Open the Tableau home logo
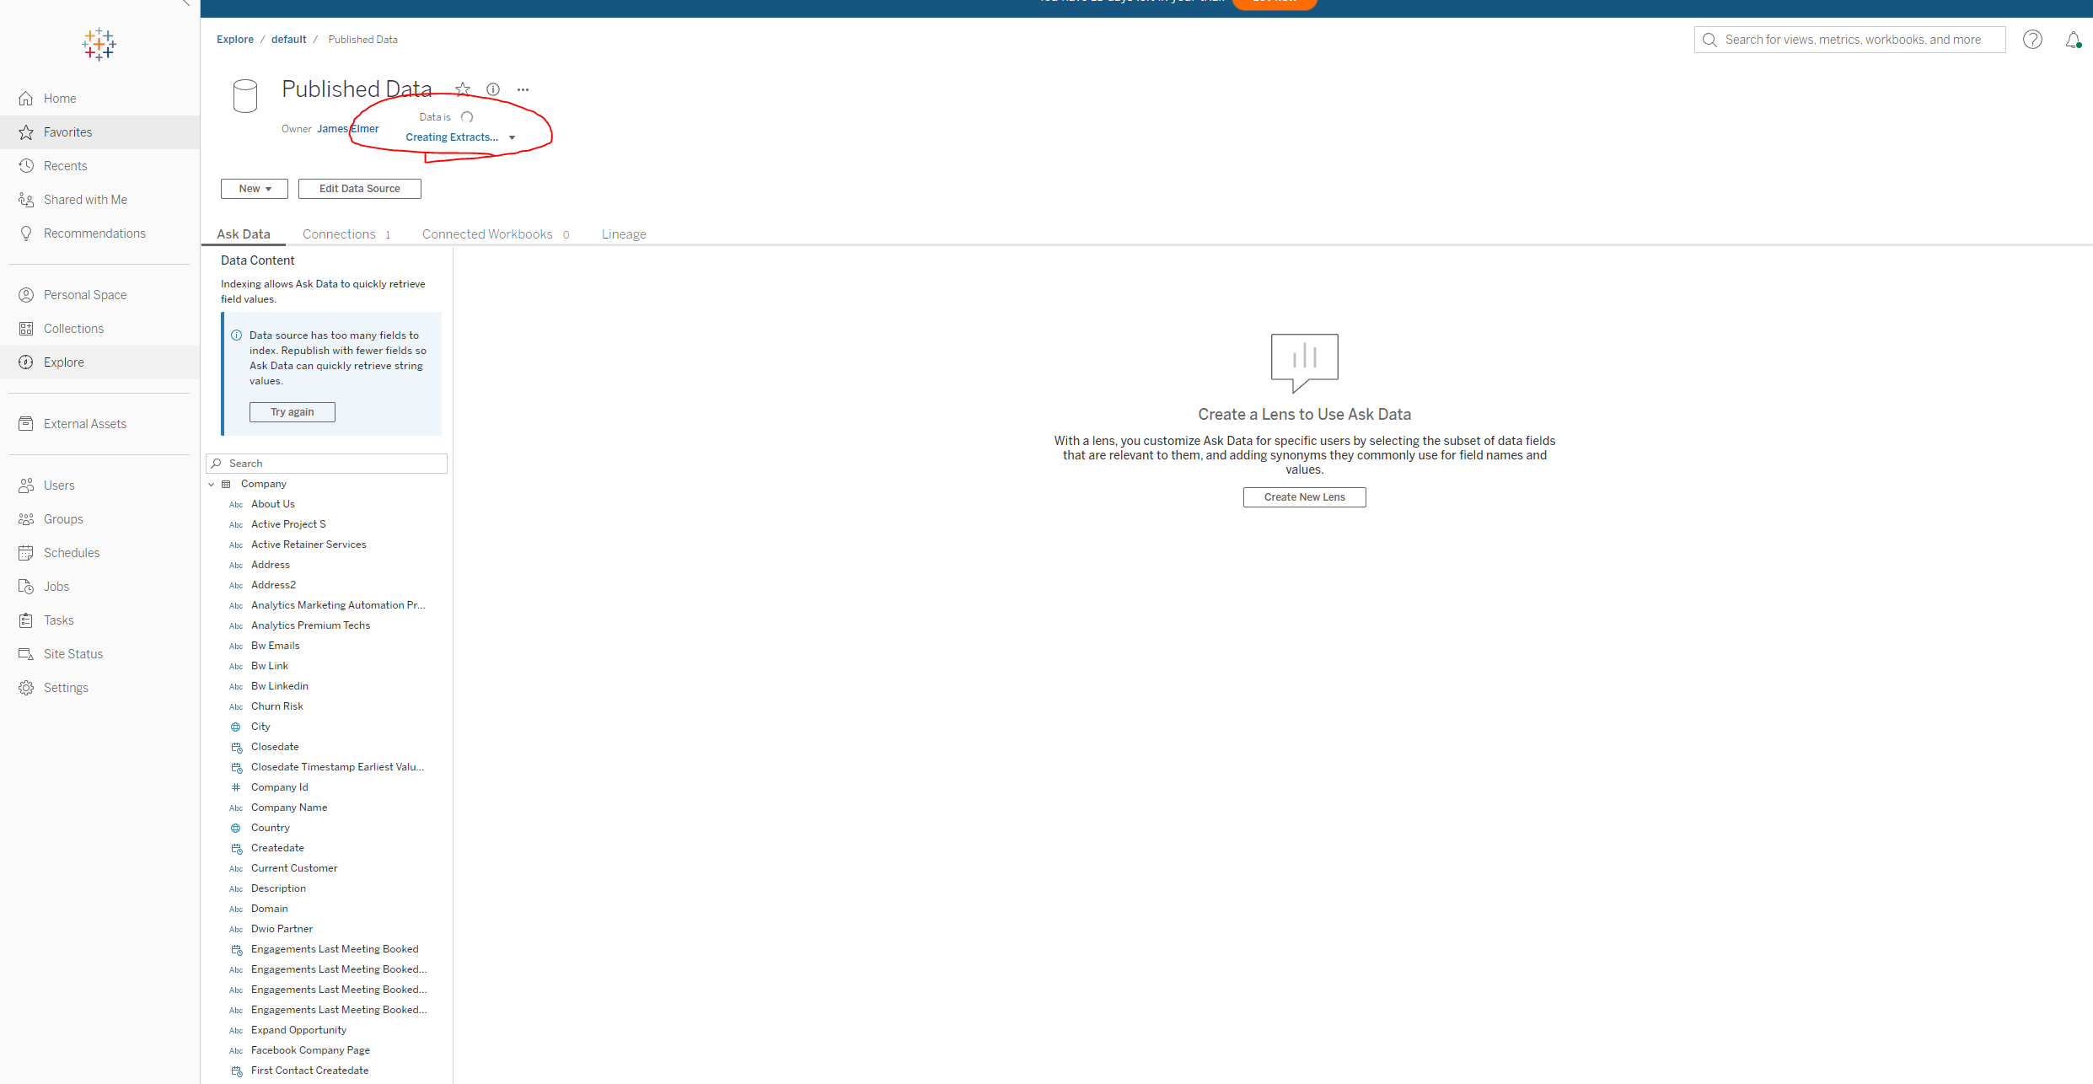This screenshot has width=2093, height=1084. point(99,44)
